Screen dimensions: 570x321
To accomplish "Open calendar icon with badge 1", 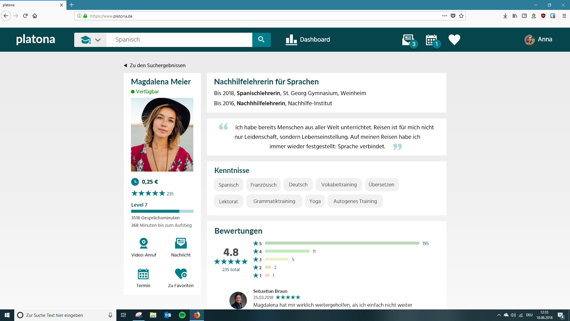I will [x=431, y=40].
